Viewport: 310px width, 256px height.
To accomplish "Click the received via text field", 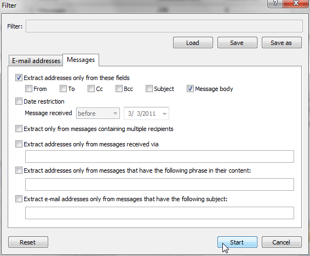I will click(x=159, y=156).
